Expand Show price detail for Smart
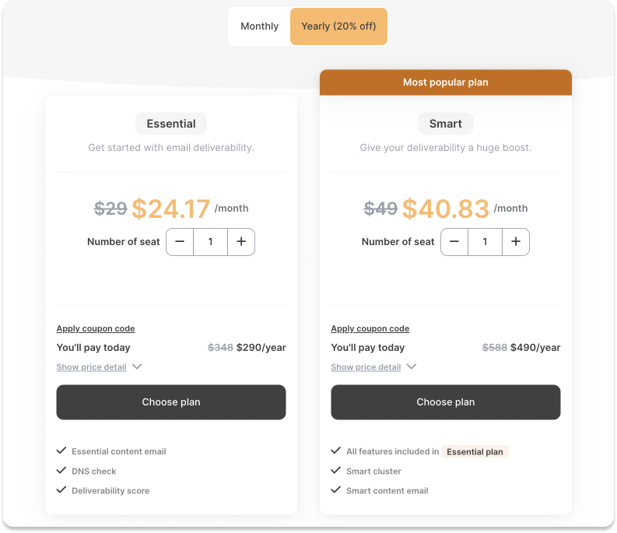Screen dimensions: 617x533 pos(366,367)
